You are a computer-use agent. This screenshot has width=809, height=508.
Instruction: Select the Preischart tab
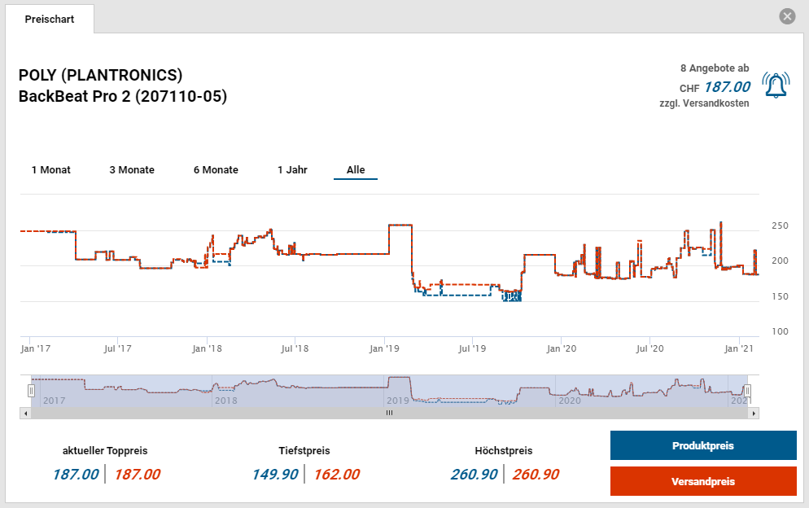[x=50, y=19]
